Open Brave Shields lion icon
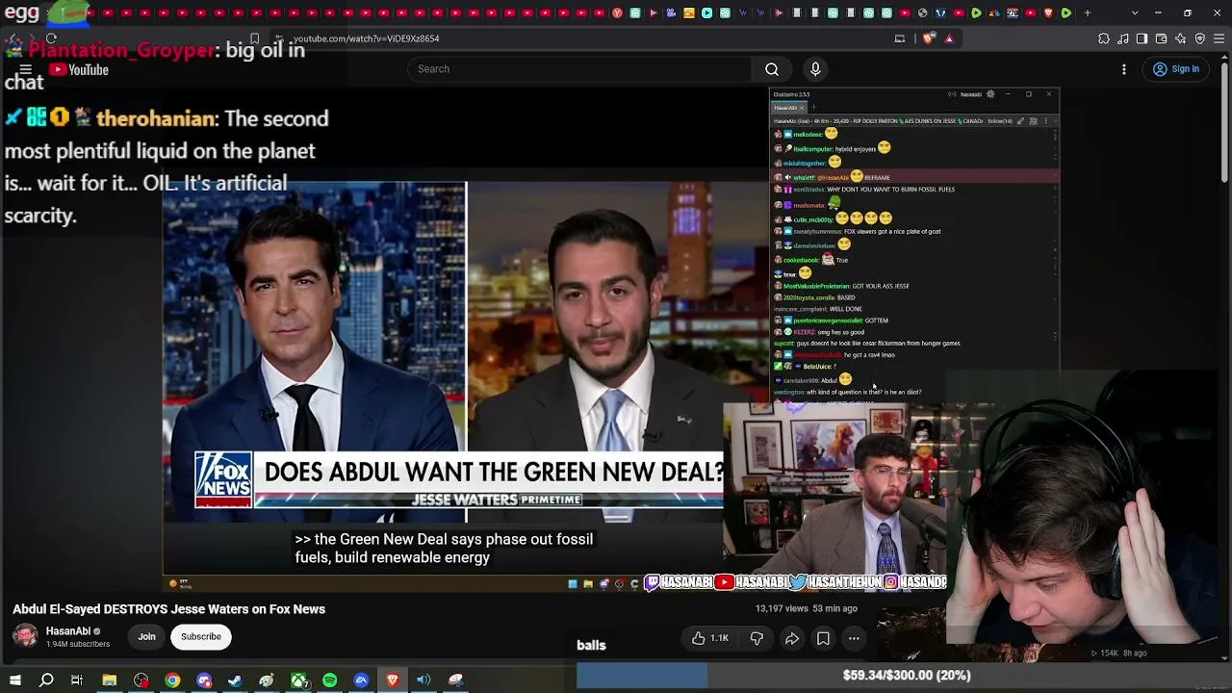This screenshot has width=1232, height=693. coord(928,38)
